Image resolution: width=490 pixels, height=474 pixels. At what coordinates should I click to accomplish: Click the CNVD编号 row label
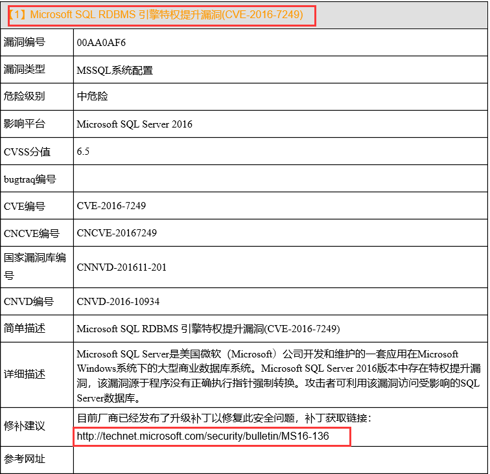[x=29, y=302]
